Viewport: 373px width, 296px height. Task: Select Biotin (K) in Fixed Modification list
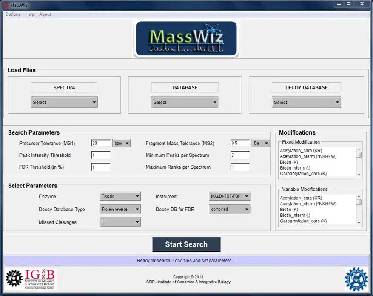pos(289,162)
